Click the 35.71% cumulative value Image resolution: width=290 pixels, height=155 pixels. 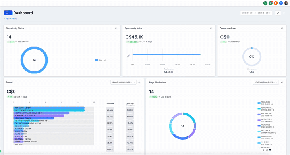click(x=110, y=143)
